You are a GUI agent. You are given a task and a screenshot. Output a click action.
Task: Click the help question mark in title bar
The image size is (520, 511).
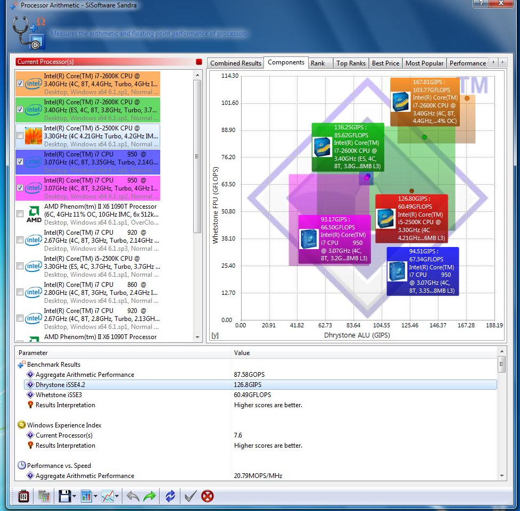pyautogui.click(x=481, y=3)
